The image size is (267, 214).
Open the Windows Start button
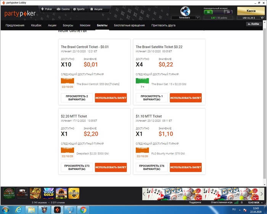pyautogui.click(x=5, y=210)
